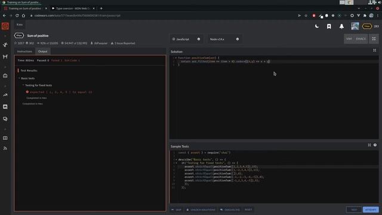The image size is (382, 215).
Task: Click the Passed: 0 status text
Action: [x=43, y=60]
